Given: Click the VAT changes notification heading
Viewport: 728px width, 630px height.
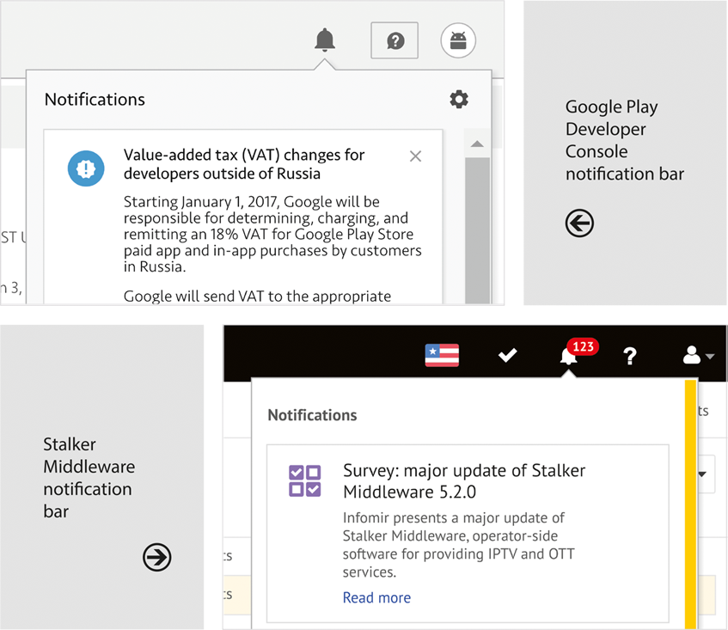Looking at the screenshot, I should 244,164.
